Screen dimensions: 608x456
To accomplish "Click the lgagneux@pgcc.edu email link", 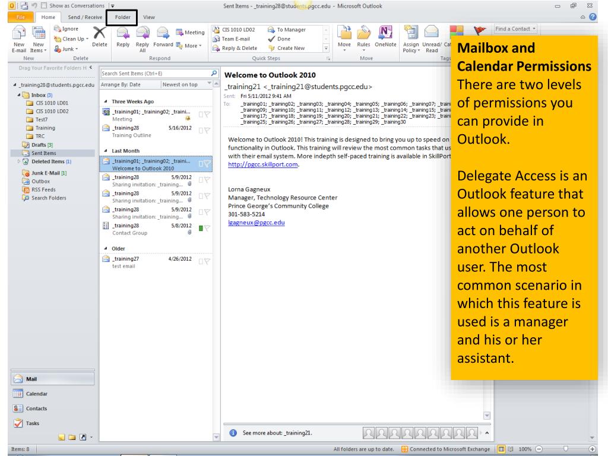I will [x=256, y=223].
